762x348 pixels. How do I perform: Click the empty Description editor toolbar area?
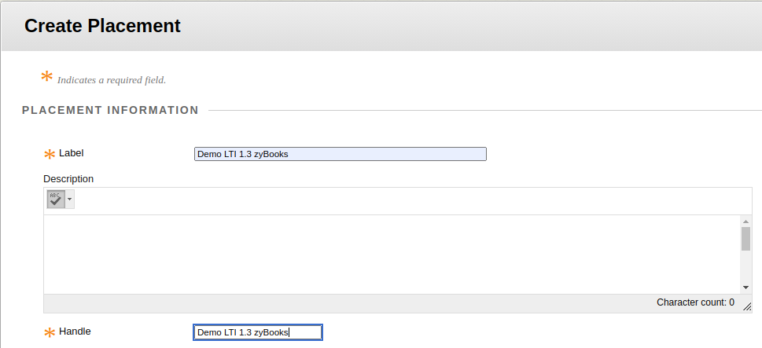pyautogui.click(x=413, y=201)
